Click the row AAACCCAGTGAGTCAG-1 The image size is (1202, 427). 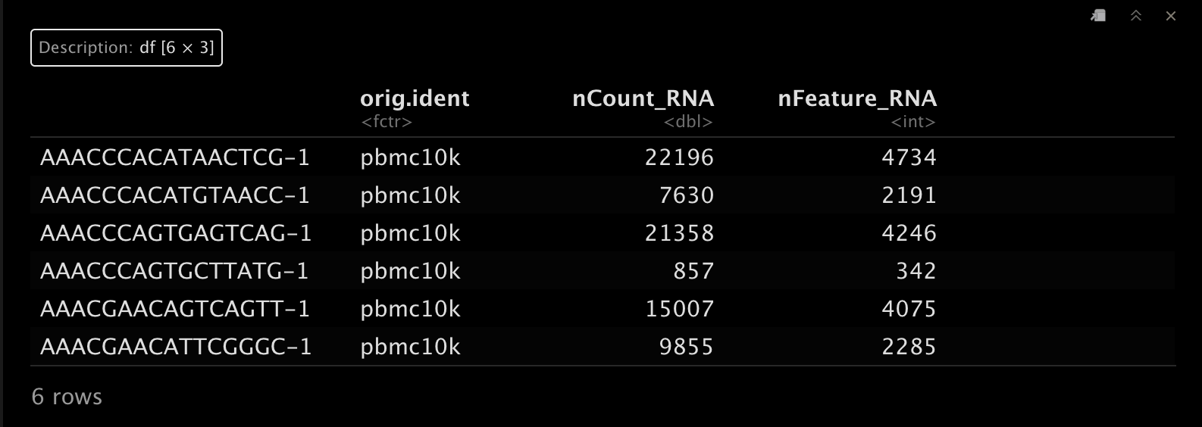[x=603, y=233]
